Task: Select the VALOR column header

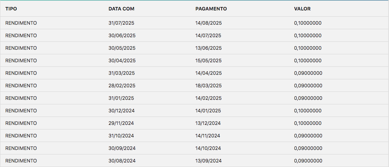Action: pyautogui.click(x=302, y=9)
